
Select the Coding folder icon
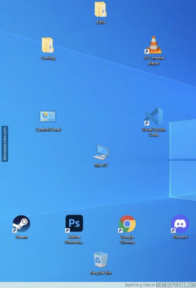point(48,45)
